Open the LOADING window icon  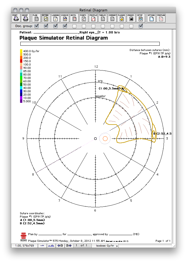point(55,18)
